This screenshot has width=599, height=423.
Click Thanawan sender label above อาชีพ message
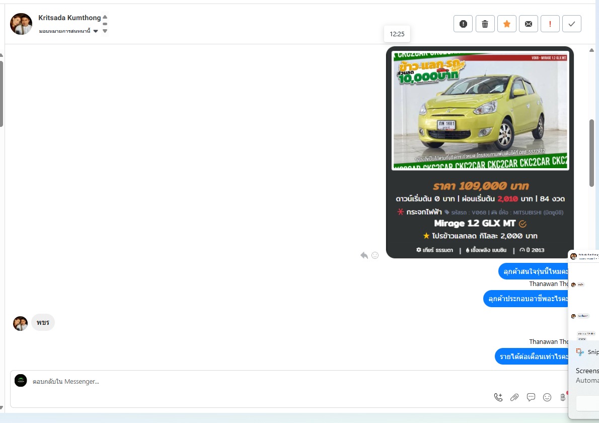tap(549, 284)
